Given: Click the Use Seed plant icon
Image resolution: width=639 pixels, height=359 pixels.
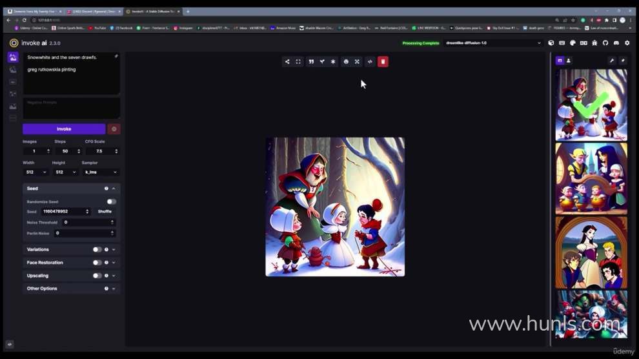Looking at the screenshot, I should point(322,61).
